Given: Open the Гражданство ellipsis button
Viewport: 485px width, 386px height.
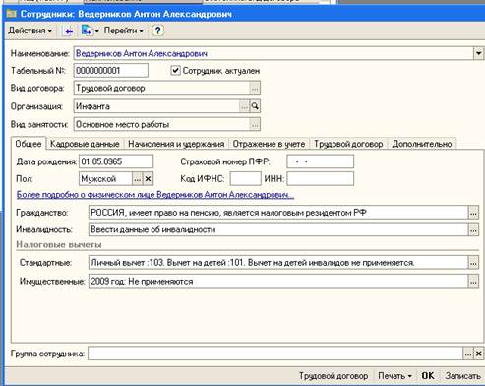Looking at the screenshot, I should point(473,213).
